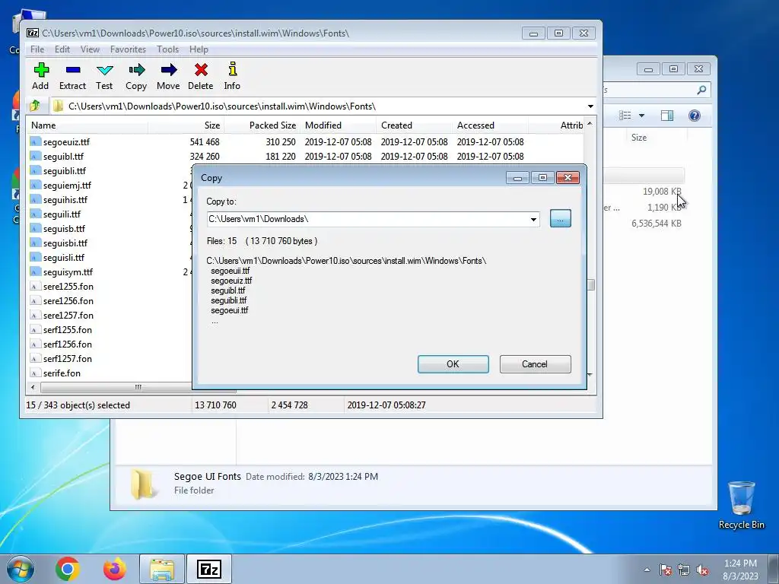The width and height of the screenshot is (779, 584).
Task: Click the 7-Zip taskbar button
Action: tap(209, 569)
